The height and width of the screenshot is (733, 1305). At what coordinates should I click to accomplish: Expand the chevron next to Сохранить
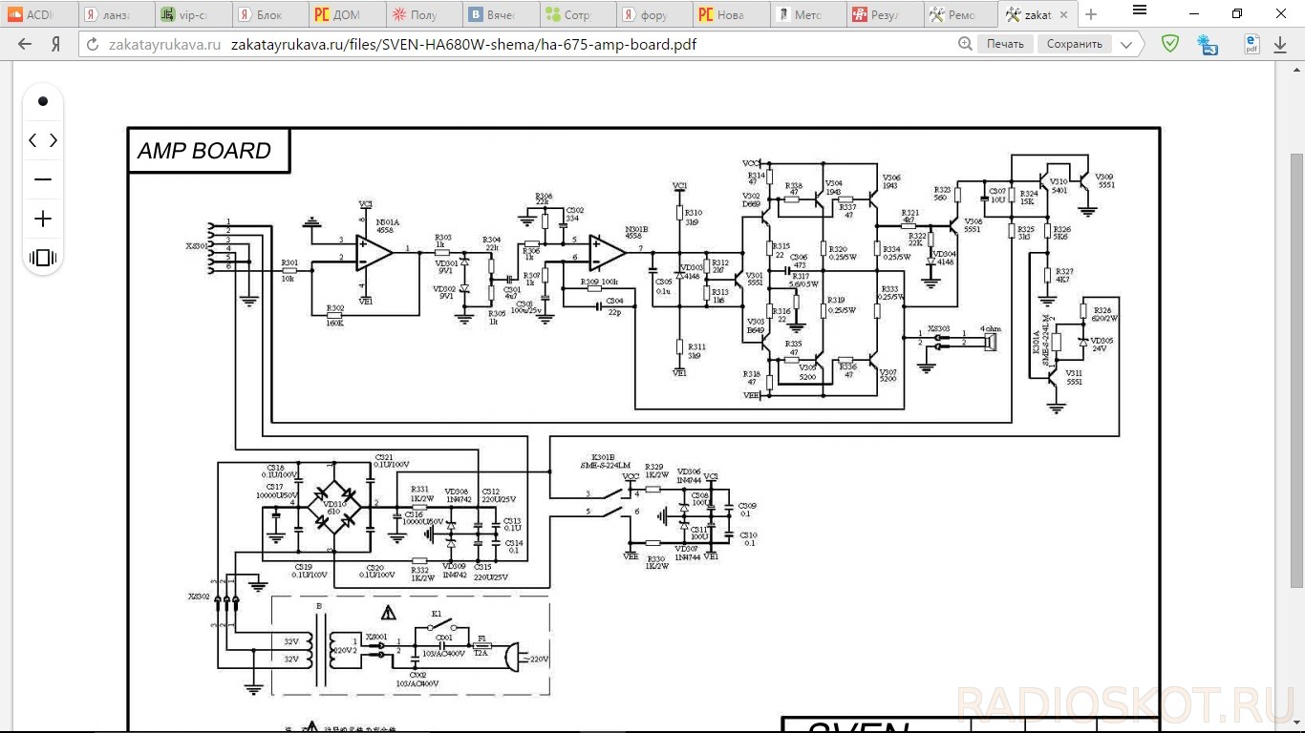pos(1127,44)
